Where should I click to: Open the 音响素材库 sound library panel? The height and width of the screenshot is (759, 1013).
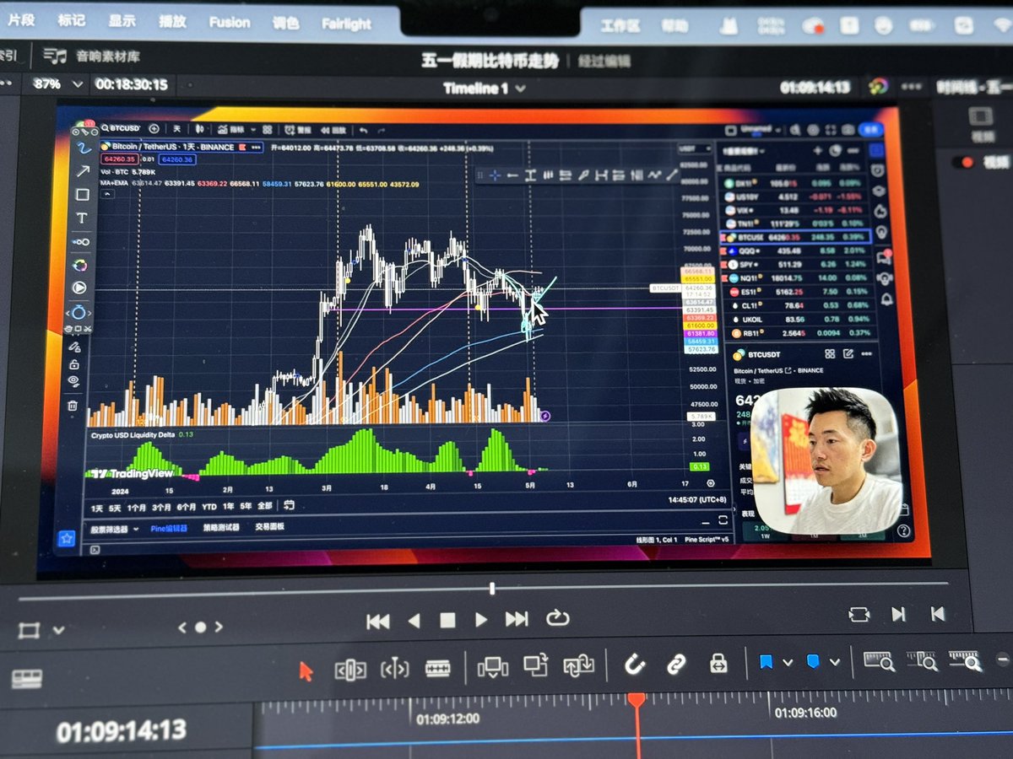point(91,57)
